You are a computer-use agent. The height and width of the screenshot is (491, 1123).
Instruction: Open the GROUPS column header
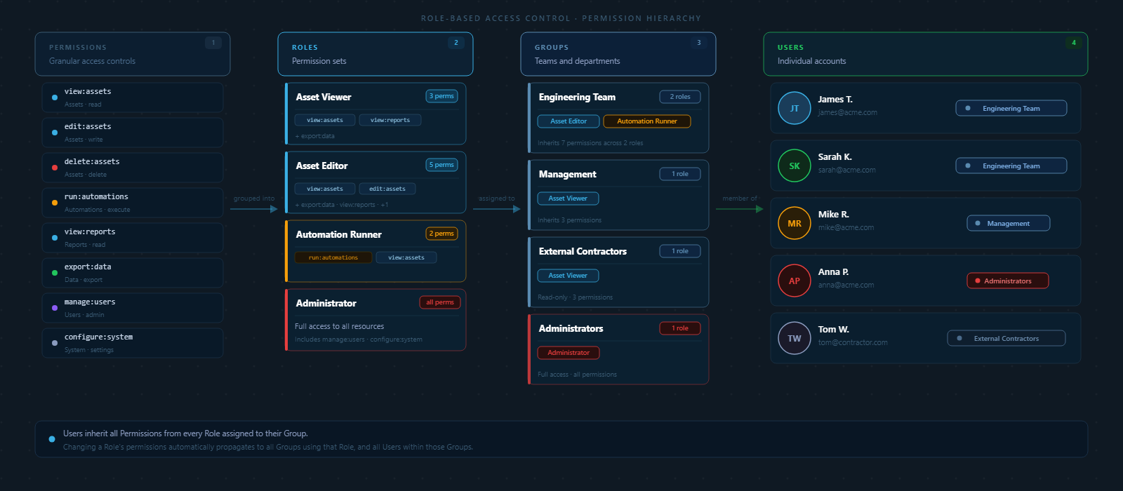click(618, 54)
